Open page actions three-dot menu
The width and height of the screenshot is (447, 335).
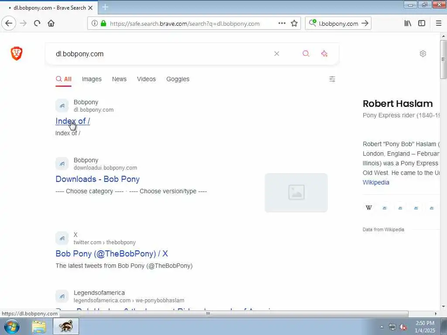(x=282, y=24)
